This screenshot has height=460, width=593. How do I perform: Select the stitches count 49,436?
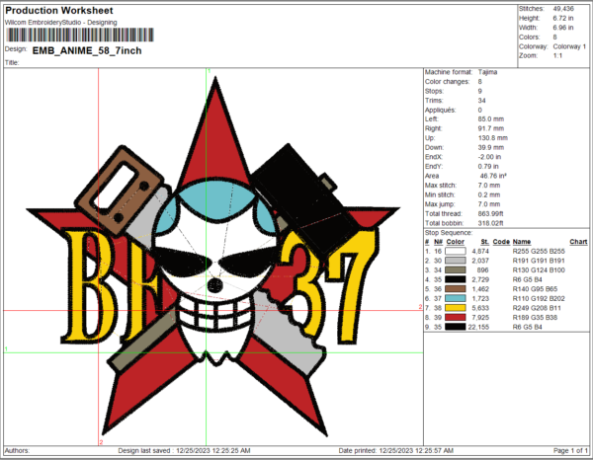pyautogui.click(x=563, y=8)
